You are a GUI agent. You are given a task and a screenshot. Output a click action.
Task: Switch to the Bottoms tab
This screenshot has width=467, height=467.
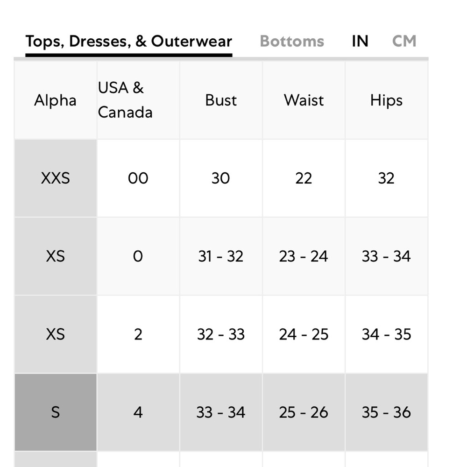292,41
